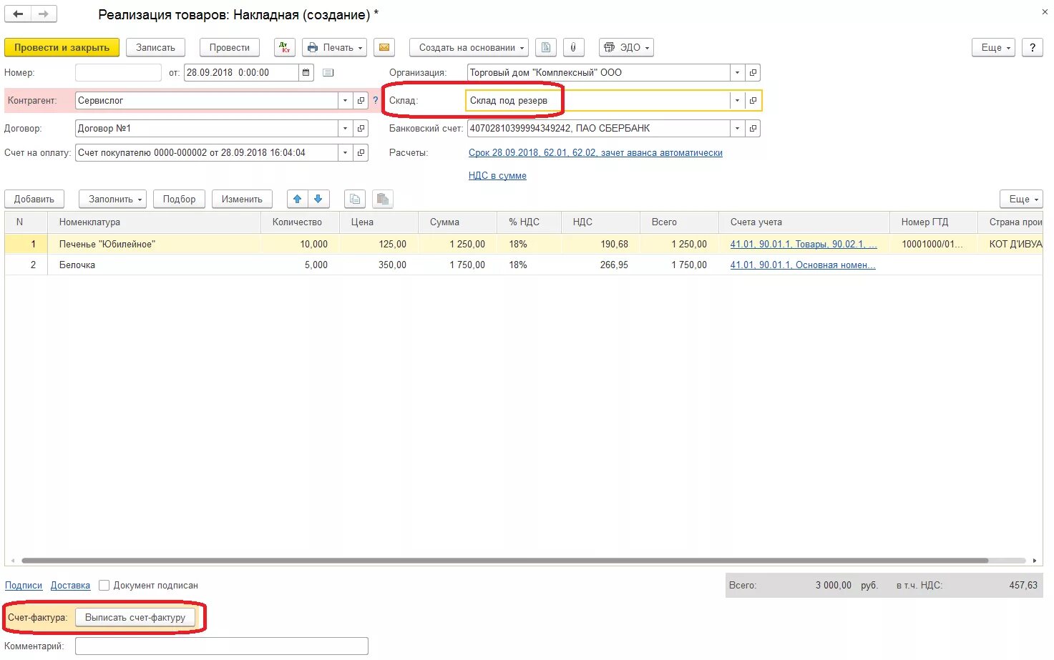Open the calendar date picker
The width and height of the screenshot is (1054, 660).
[306, 72]
